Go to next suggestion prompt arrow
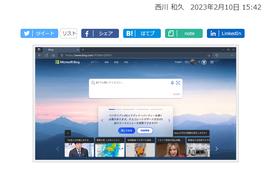 click(169, 120)
